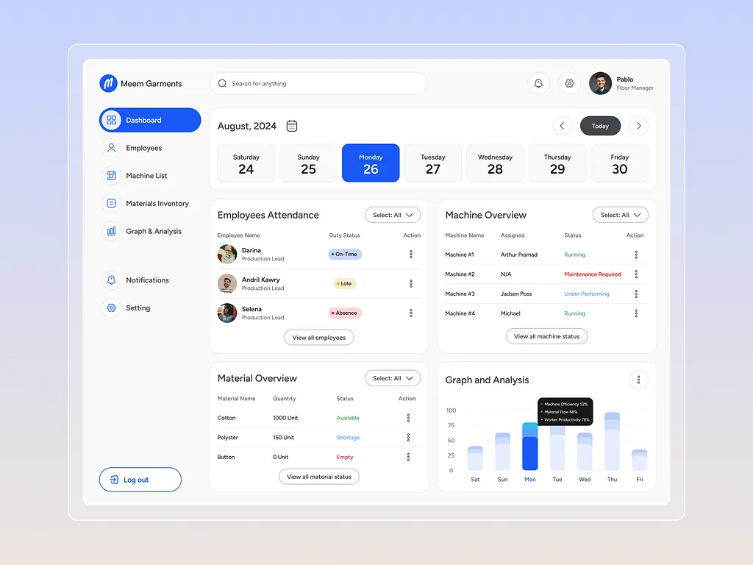753x565 pixels.
Task: Open the Select All dropdown in Machine Overview
Action: click(x=620, y=214)
